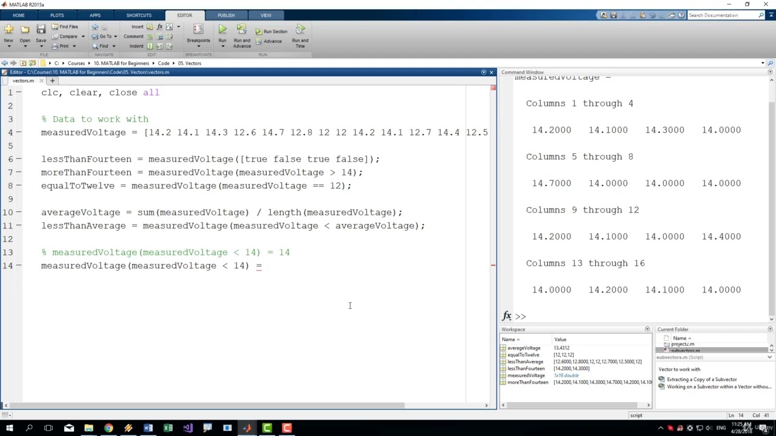Insert a function using the fx icon

[159, 27]
